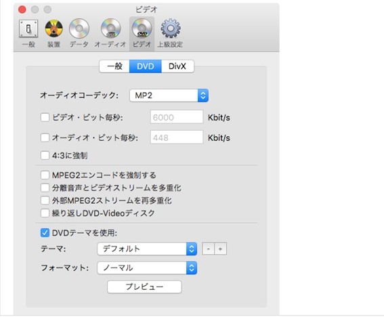Remove theme with the minus button
Viewport: 384px width, 317px height.
(208, 249)
